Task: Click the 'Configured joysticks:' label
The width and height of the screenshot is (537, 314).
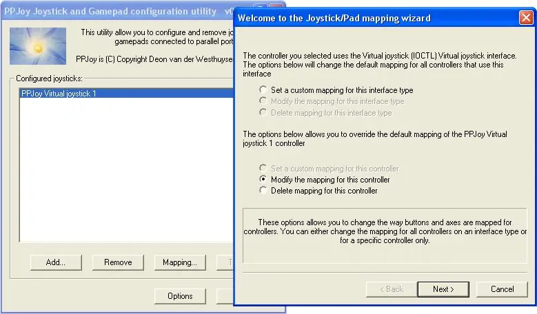Action: pyautogui.click(x=50, y=78)
